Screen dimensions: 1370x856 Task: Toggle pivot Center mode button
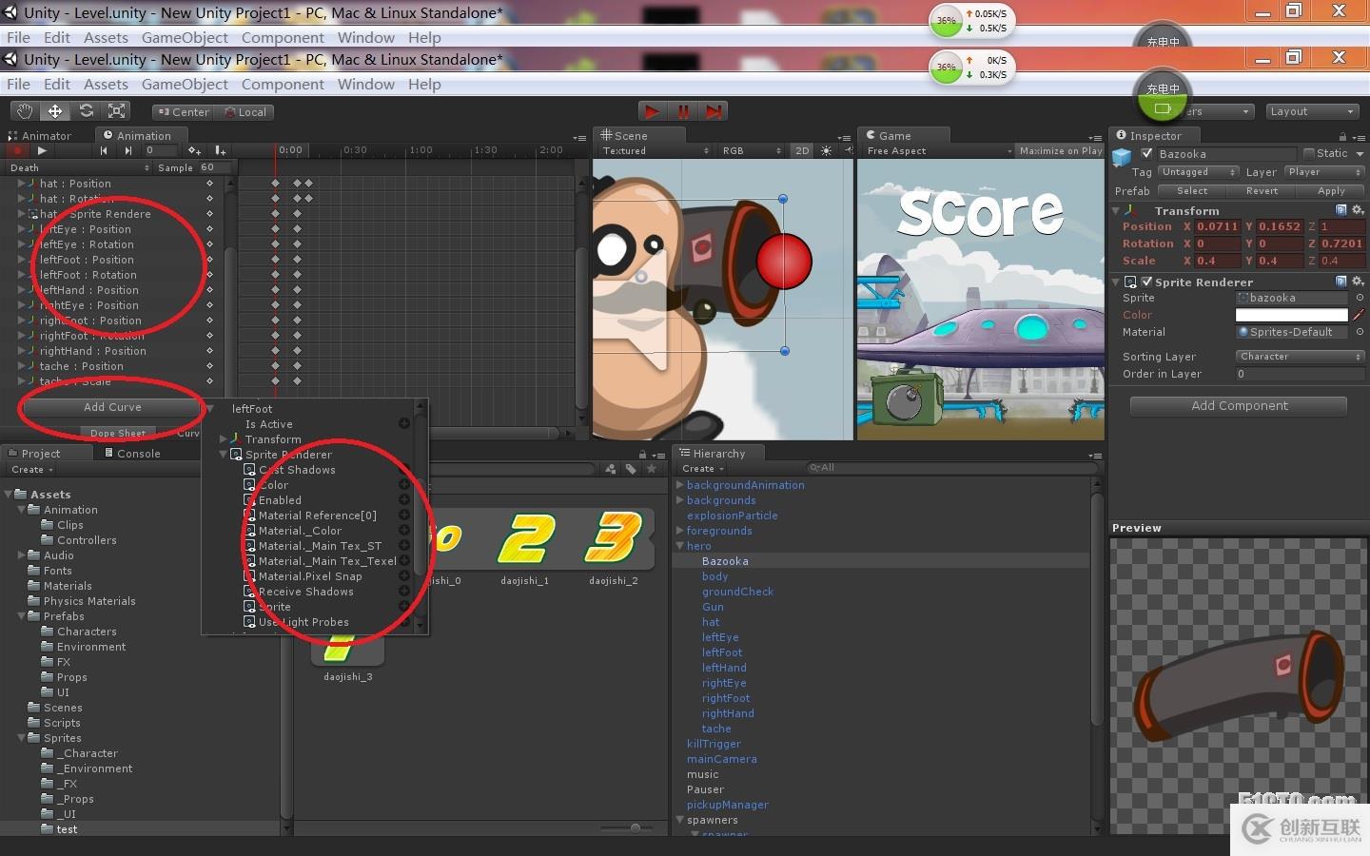[183, 111]
